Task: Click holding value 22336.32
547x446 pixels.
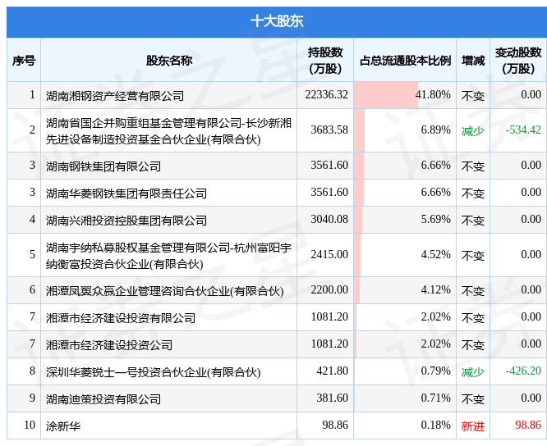Action: (327, 95)
